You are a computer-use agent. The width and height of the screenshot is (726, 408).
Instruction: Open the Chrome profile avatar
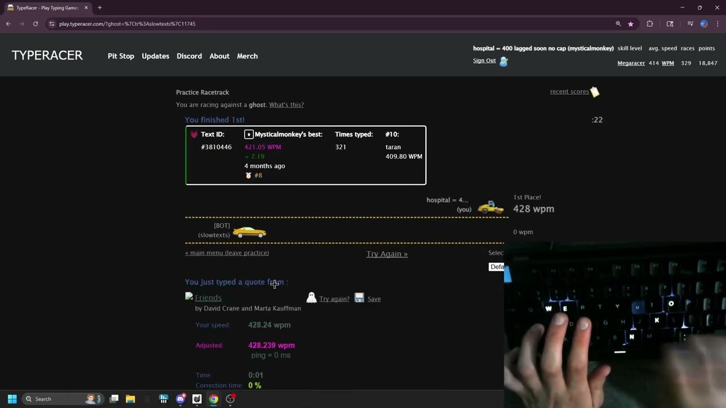click(704, 24)
